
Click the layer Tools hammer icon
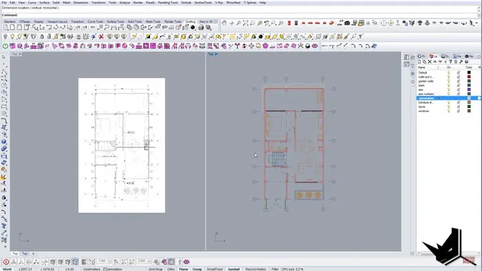point(461,62)
